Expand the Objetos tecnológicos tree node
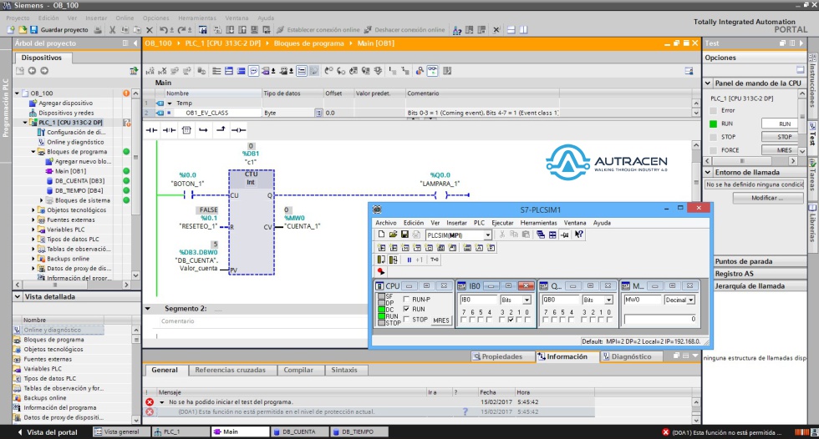 (x=33, y=210)
